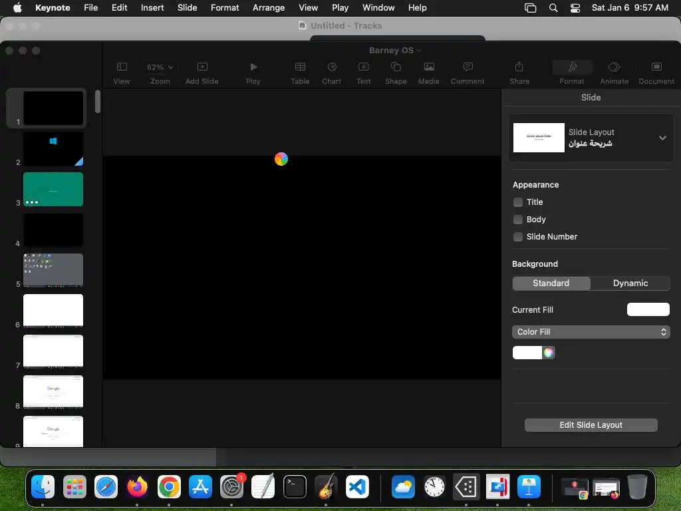This screenshot has height=511, width=681.
Task: Open the Media toolbar button
Action: 429,67
